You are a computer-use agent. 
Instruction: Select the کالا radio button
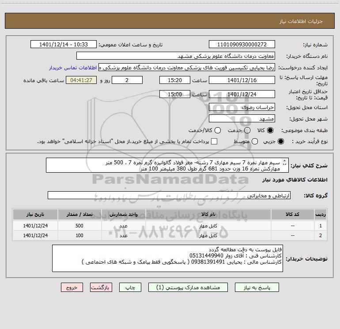[270, 130]
